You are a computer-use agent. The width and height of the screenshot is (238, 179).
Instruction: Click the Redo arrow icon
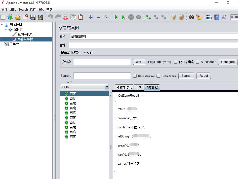[58, 17]
